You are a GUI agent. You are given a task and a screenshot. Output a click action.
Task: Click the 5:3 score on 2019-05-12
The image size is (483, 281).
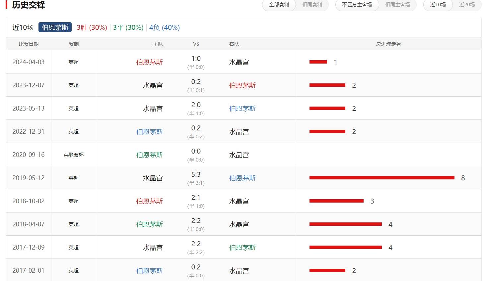(x=196, y=174)
